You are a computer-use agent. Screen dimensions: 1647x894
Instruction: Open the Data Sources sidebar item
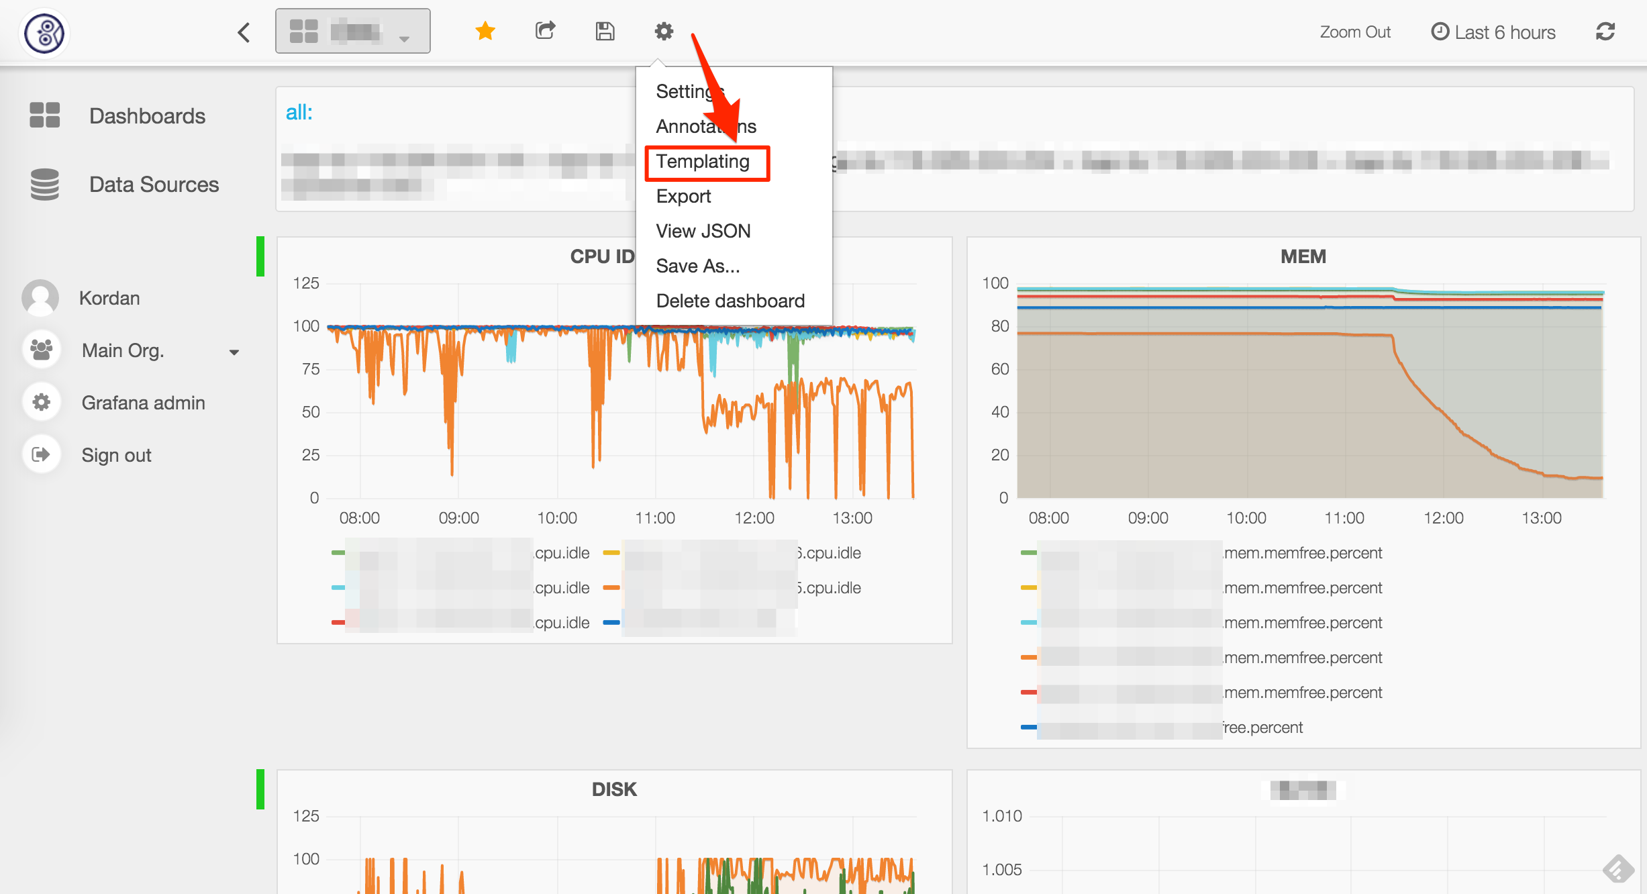pyautogui.click(x=154, y=185)
